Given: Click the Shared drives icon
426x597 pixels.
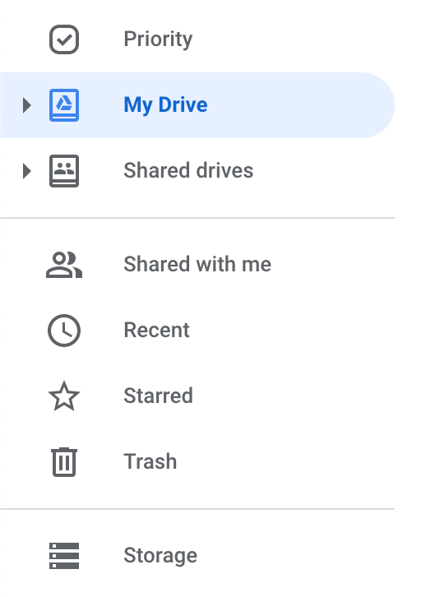Looking at the screenshot, I should (x=64, y=170).
